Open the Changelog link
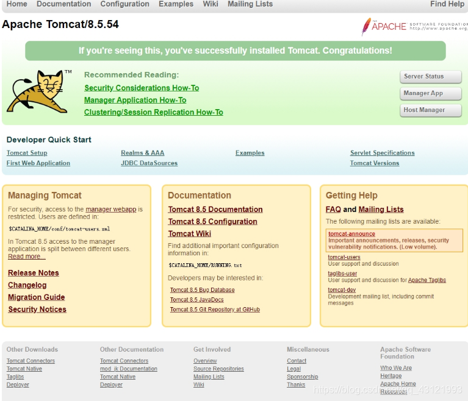This screenshot has height=401, width=468. [27, 285]
